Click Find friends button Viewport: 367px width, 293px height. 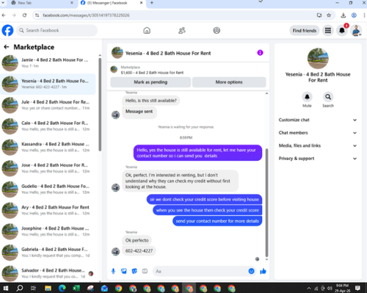pos(305,30)
